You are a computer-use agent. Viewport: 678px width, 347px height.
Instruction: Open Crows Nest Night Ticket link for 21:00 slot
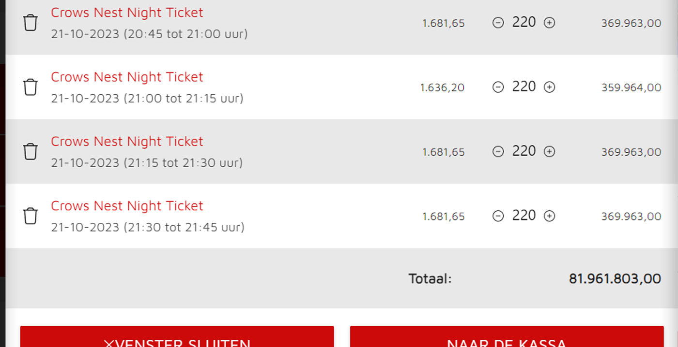[x=127, y=77]
